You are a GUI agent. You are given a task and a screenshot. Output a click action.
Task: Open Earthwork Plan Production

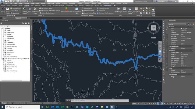click(105, 13)
